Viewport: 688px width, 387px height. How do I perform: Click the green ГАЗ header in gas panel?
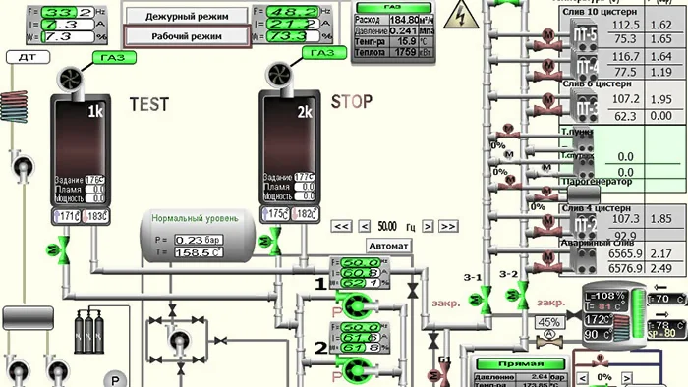[393, 8]
